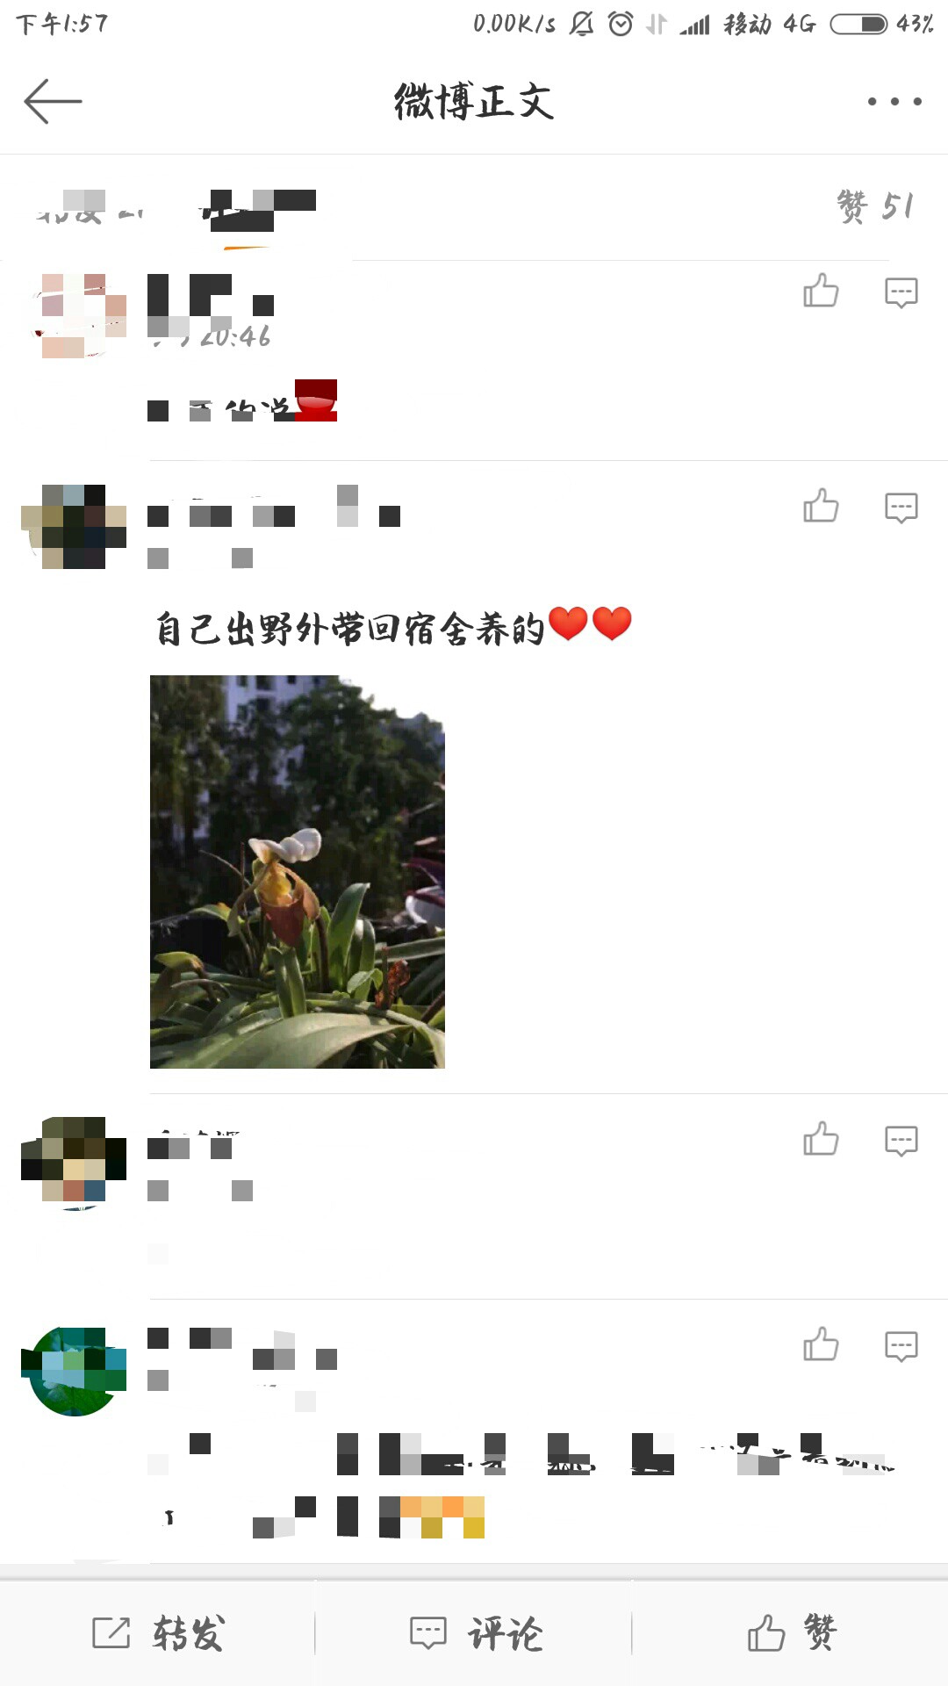948x1686 pixels.
Task: Open the avatar beside the orchid comment
Action: click(x=75, y=527)
